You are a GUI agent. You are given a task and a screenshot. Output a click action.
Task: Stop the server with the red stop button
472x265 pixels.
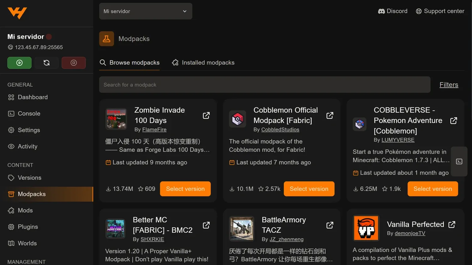[x=74, y=63]
